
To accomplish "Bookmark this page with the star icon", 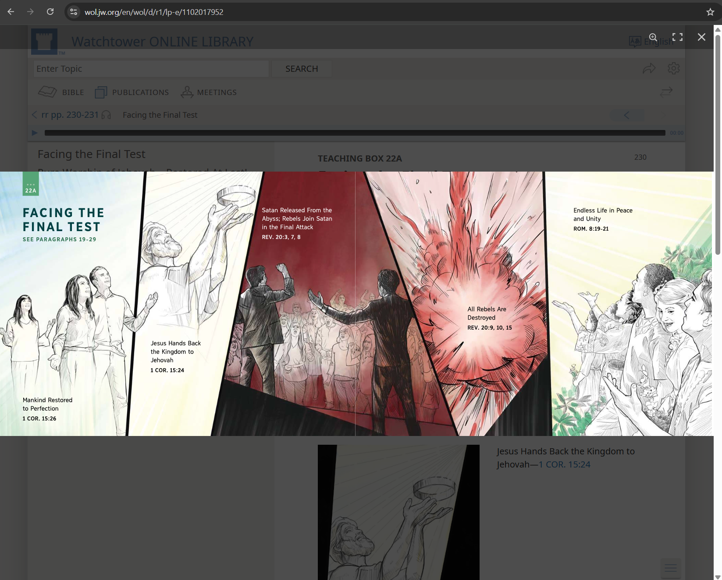I will (710, 12).
